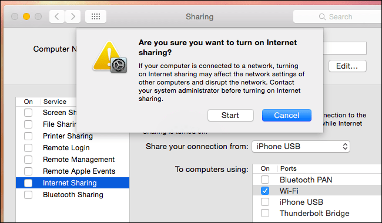Click the Edit… button
This screenshot has height=223, width=382.
coord(347,66)
